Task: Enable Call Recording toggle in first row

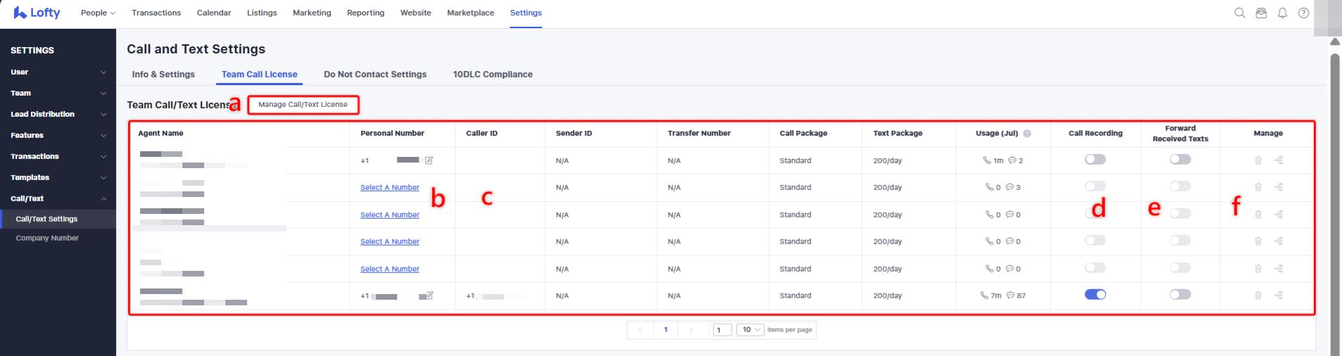Action: tap(1095, 160)
